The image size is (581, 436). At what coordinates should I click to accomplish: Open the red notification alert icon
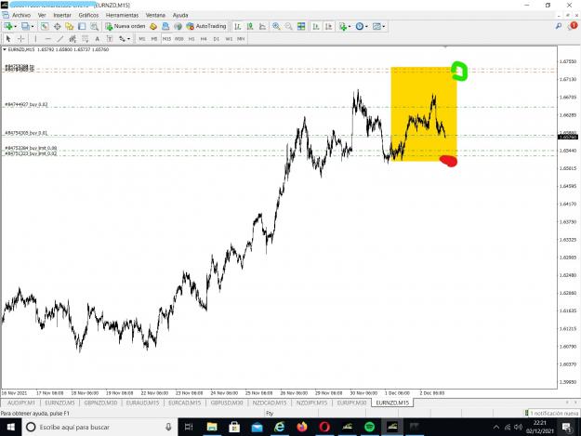click(x=574, y=25)
